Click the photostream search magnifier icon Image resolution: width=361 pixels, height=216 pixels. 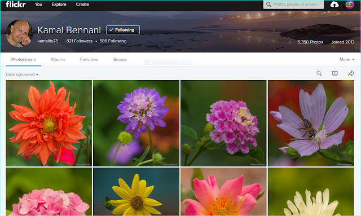coord(319,73)
